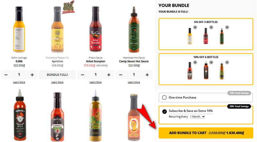Open the Hot Ones badge on Aprichot
The image size is (257, 142).
[68, 7]
